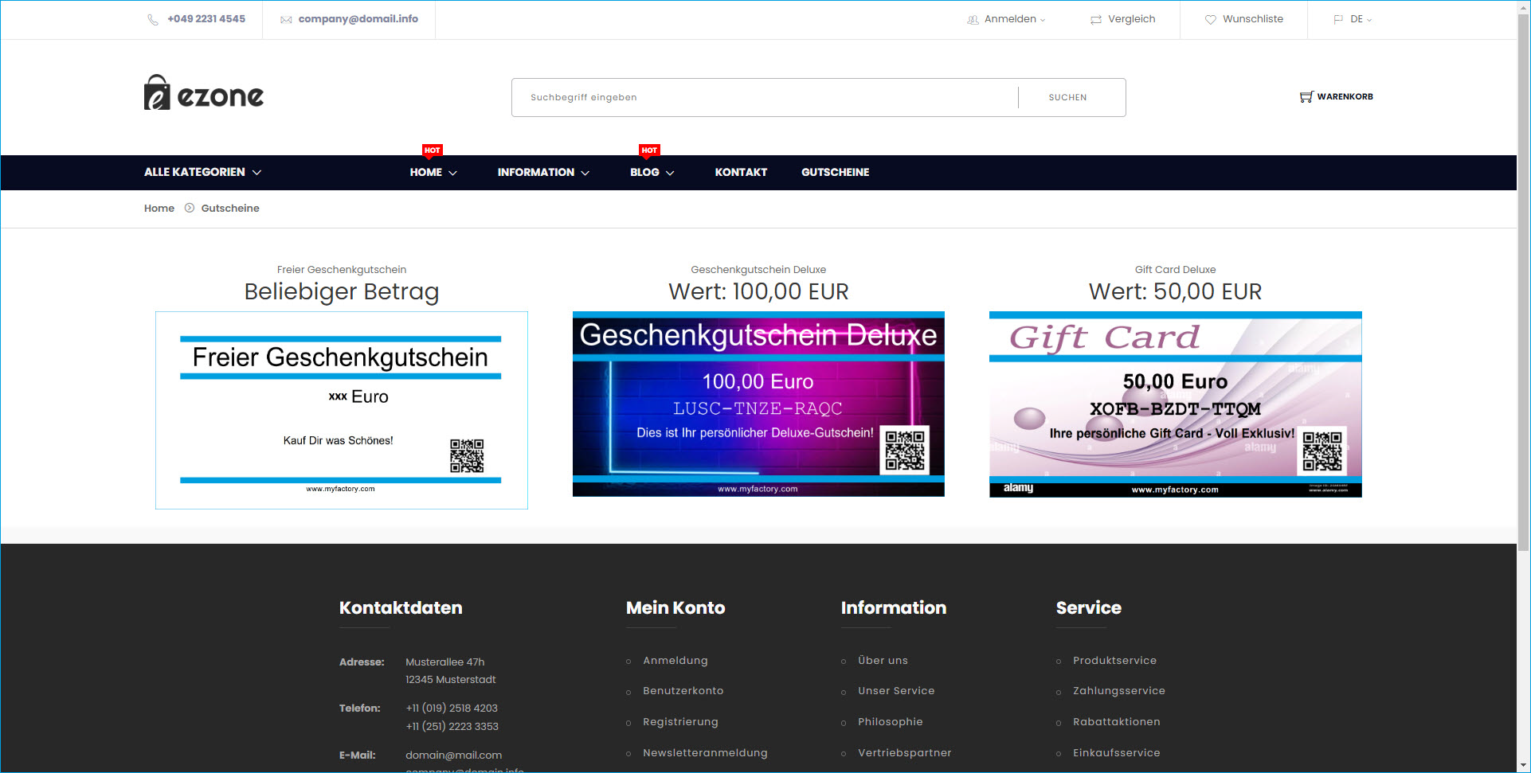
Task: Click the ezone shop logo
Action: (203, 93)
